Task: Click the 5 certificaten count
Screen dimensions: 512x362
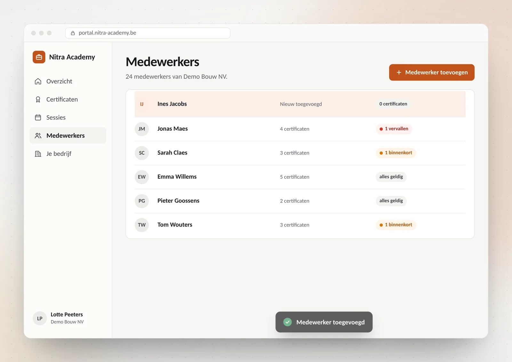Action: point(294,177)
